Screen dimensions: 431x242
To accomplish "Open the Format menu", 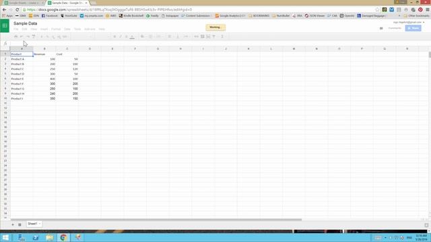I will point(56,29).
